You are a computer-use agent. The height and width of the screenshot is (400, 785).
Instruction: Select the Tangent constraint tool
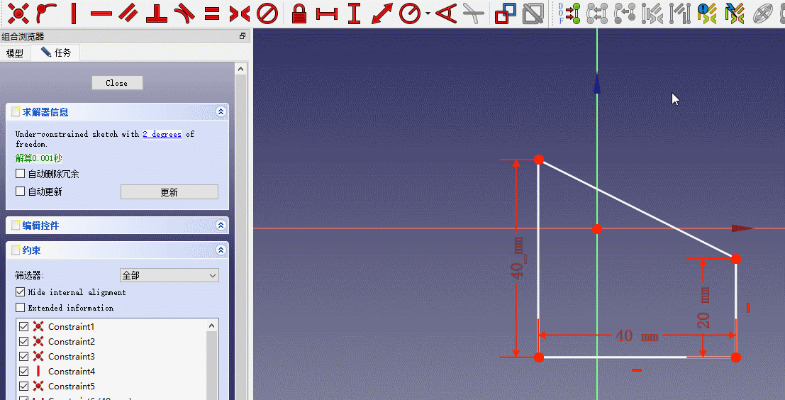[184, 13]
